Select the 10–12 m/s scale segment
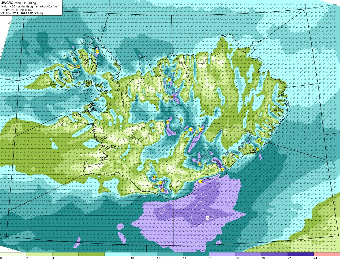The image size is (340, 260). [x=144, y=254]
